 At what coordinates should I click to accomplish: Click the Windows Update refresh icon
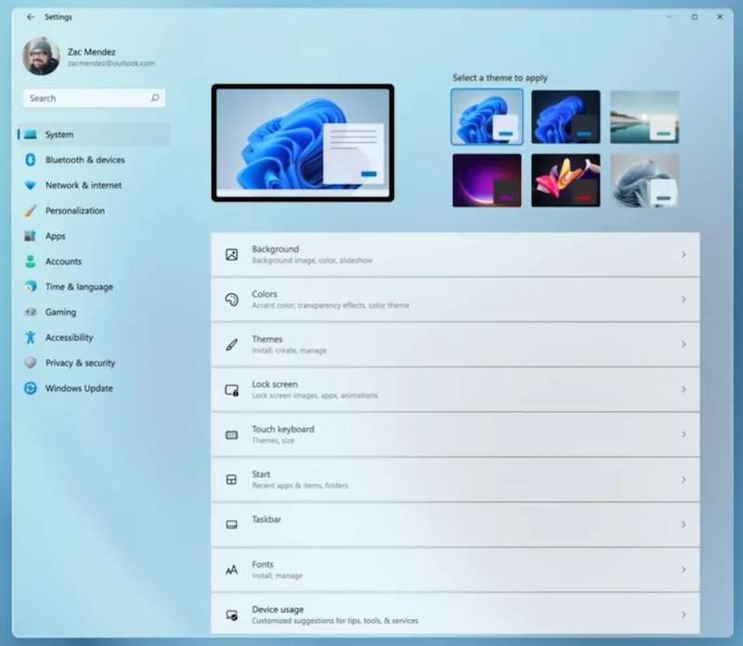tap(31, 388)
